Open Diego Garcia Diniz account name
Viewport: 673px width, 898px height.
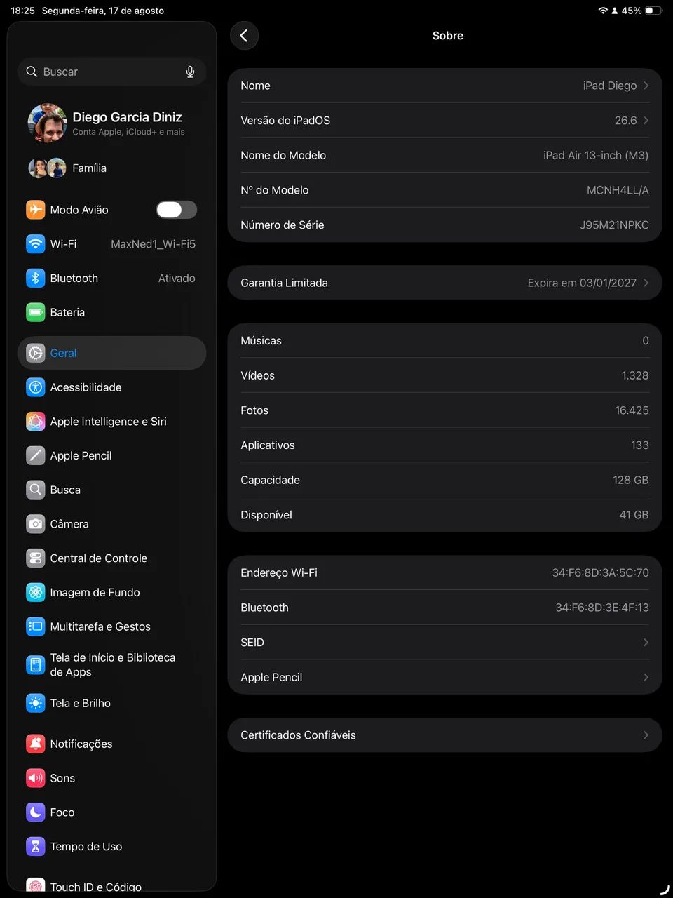[127, 117]
